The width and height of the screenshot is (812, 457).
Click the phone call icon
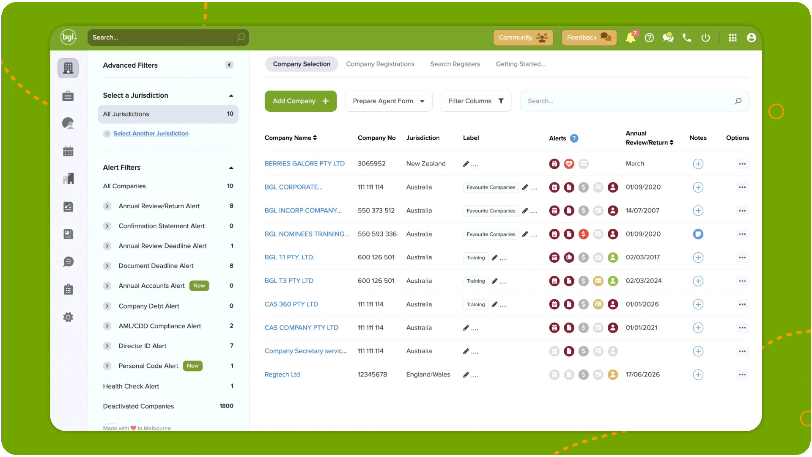tap(687, 38)
